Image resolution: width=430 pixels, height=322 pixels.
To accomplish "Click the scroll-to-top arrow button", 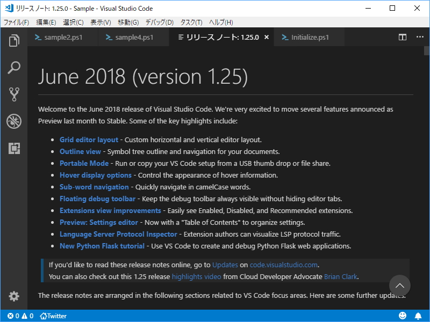I will point(400,286).
